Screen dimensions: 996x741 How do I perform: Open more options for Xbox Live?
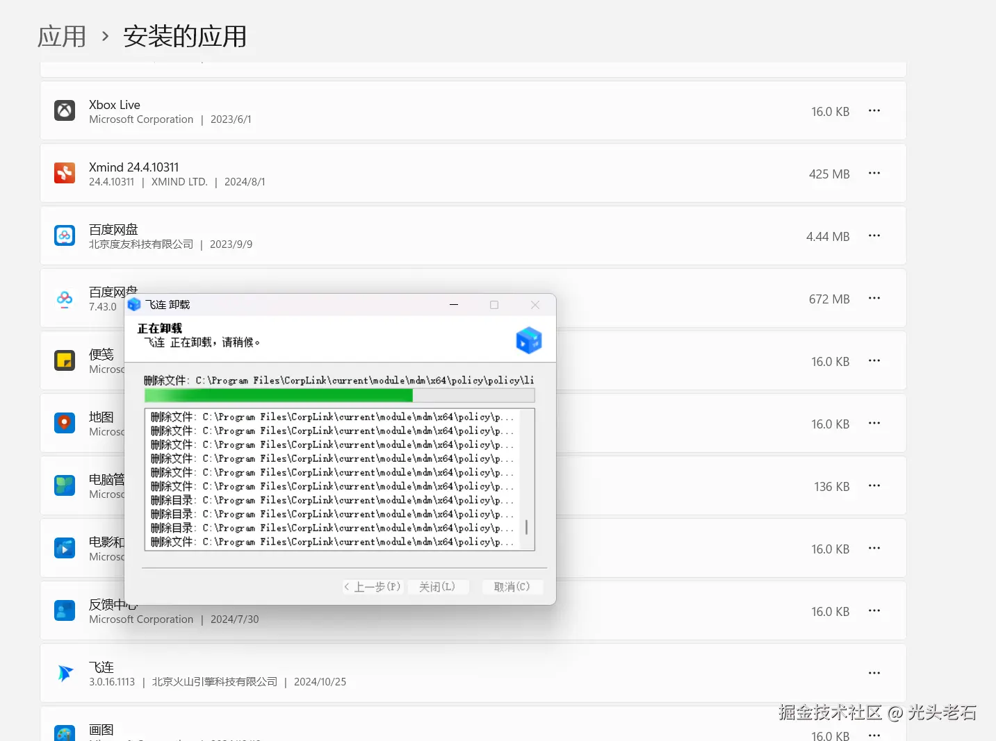(x=874, y=110)
